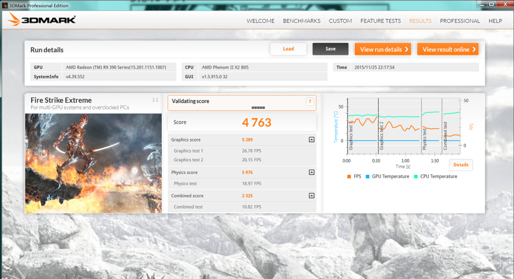Click the Validating score label
This screenshot has width=514, height=279.
coord(191,102)
